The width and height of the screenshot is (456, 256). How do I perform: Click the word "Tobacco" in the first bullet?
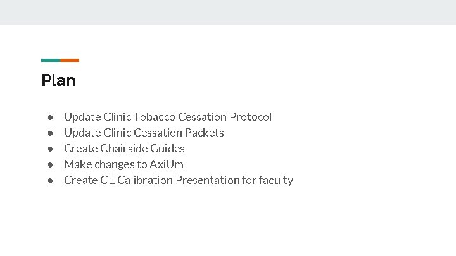coord(155,117)
